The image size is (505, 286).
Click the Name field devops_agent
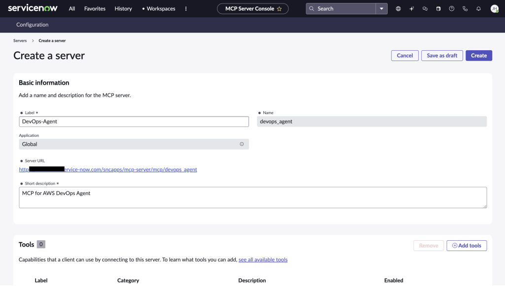click(x=372, y=122)
